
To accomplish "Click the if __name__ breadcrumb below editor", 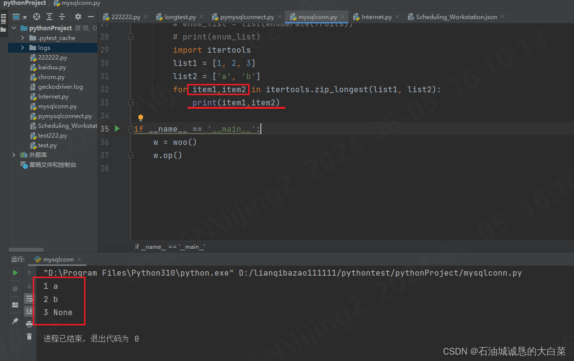I will [x=170, y=247].
